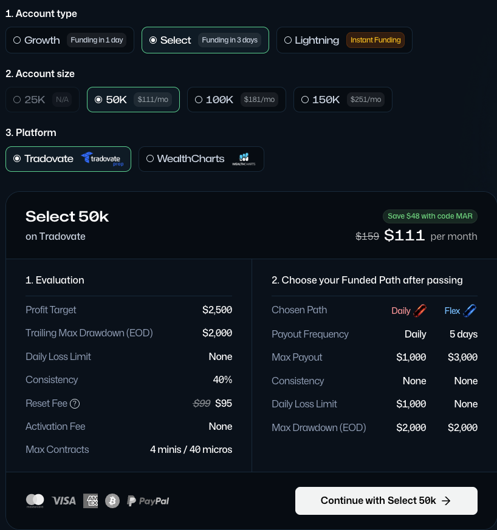Click the on Tradovate subtitle

pyautogui.click(x=55, y=237)
